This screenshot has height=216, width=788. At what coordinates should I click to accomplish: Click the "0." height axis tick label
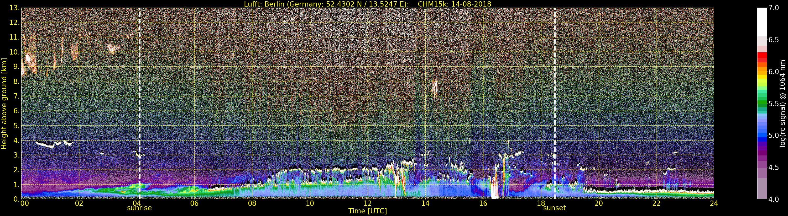pos(16,199)
